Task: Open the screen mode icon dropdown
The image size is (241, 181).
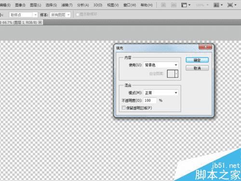Action: [x=232, y=5]
